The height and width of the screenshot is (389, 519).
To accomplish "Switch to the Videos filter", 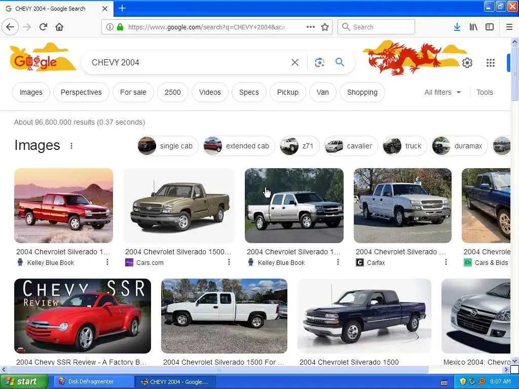I will tap(210, 92).
